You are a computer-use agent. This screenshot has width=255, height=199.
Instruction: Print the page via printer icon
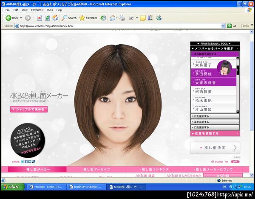tap(122, 18)
